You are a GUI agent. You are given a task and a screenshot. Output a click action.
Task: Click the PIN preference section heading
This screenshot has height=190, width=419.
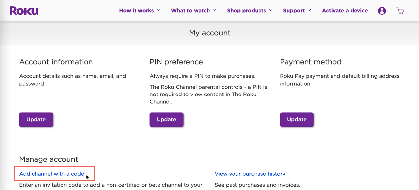tap(176, 62)
